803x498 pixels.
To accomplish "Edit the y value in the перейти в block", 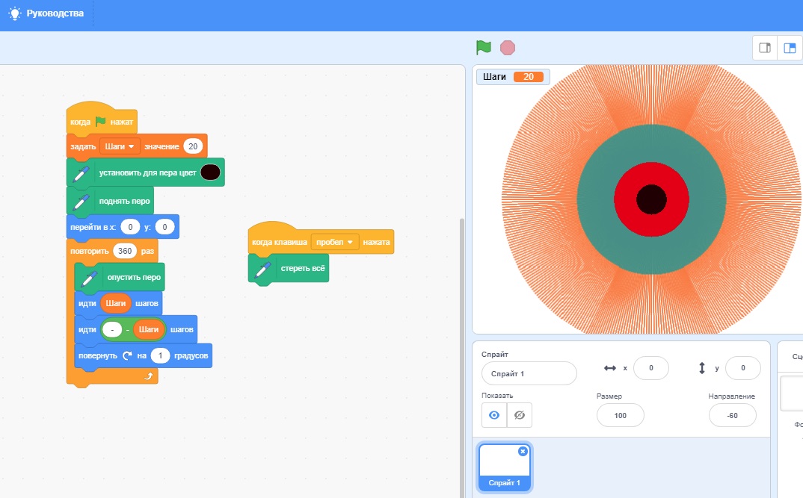I will click(x=164, y=227).
